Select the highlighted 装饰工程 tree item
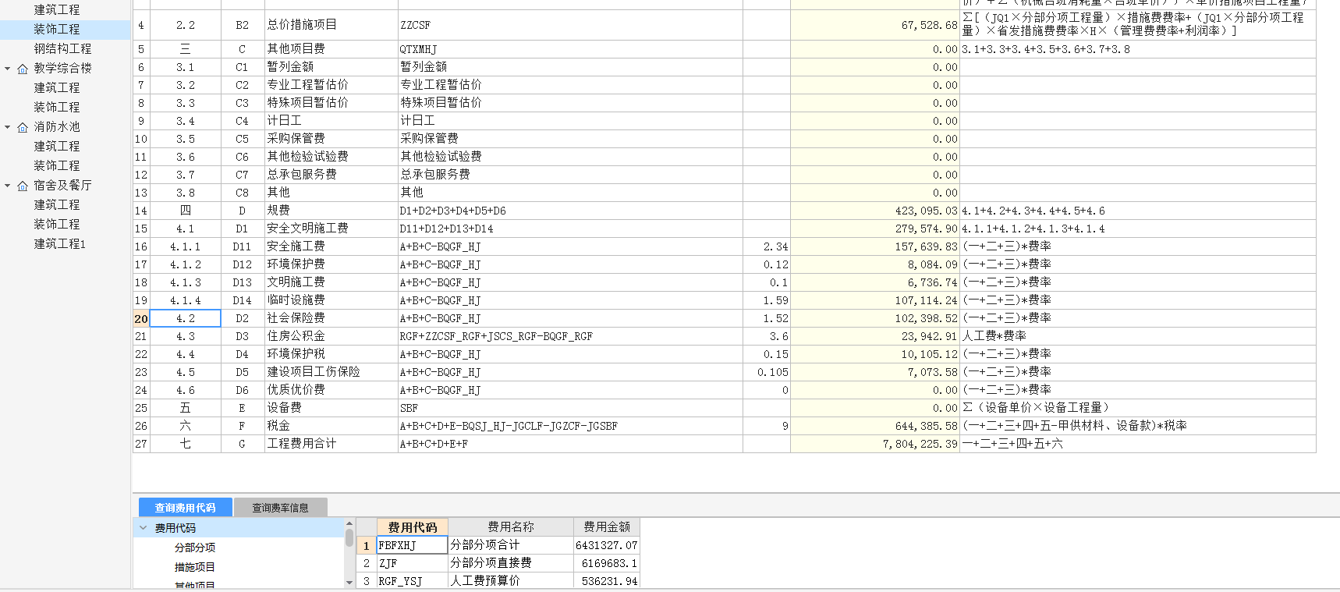The width and height of the screenshot is (1340, 592). point(56,30)
